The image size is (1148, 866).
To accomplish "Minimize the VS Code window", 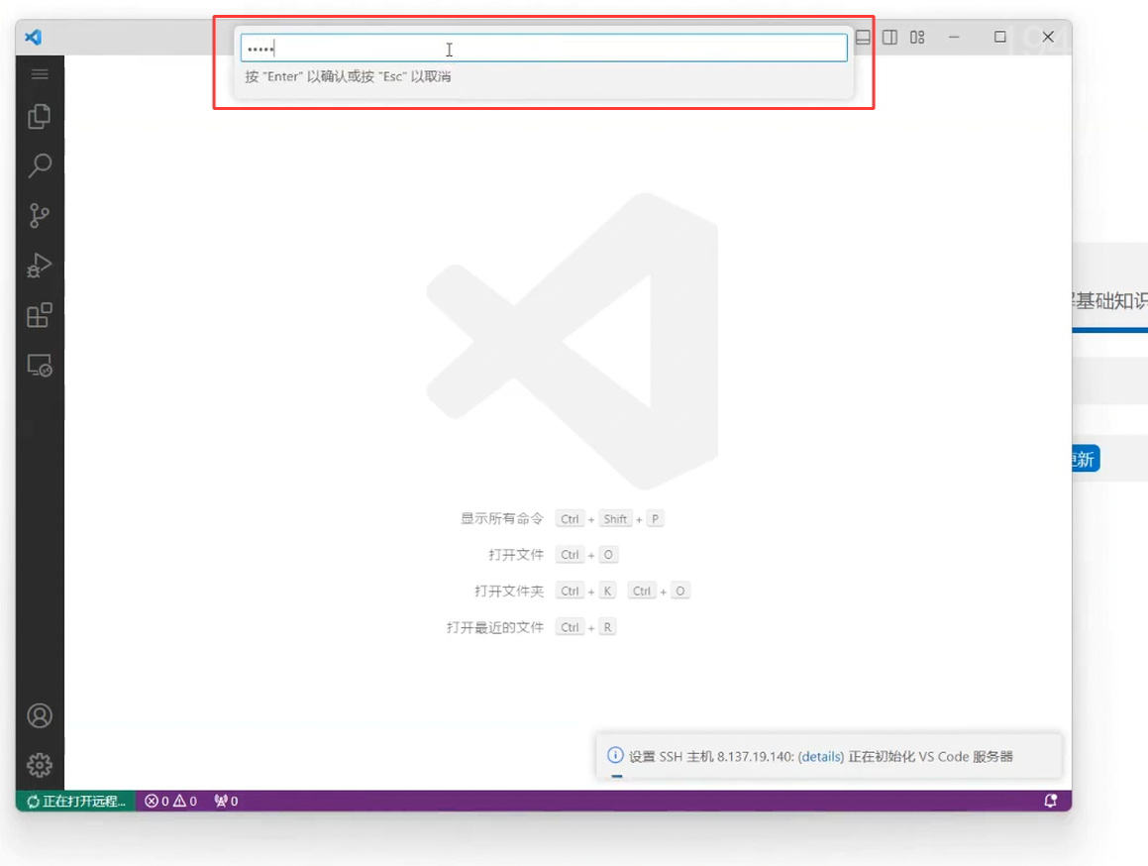I will point(954,38).
